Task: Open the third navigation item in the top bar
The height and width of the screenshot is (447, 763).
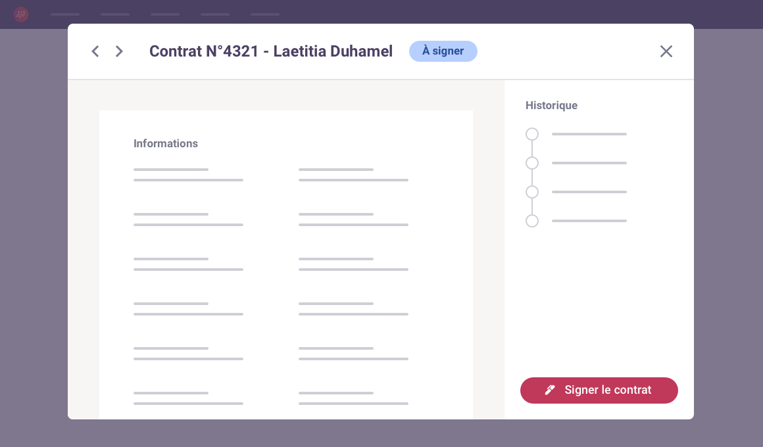Action: pos(165,14)
